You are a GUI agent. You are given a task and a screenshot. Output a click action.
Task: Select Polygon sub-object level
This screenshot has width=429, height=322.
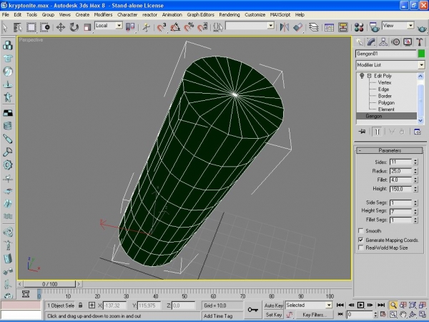pos(386,102)
